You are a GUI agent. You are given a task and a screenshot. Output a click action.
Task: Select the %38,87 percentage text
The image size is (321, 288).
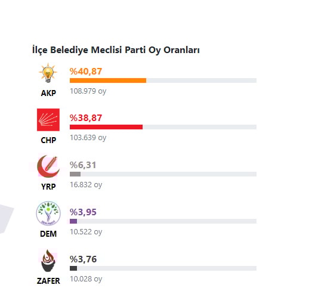(x=86, y=118)
